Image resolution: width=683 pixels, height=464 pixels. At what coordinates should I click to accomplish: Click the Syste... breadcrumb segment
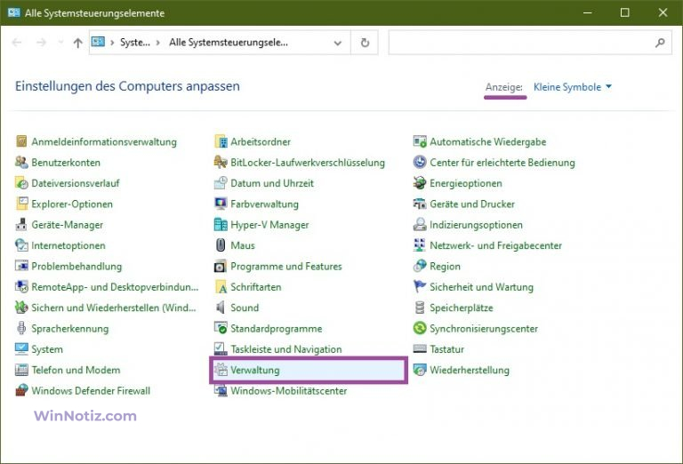[134, 42]
